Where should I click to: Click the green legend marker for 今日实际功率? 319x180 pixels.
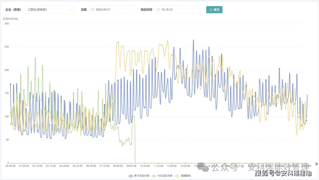[154, 176]
